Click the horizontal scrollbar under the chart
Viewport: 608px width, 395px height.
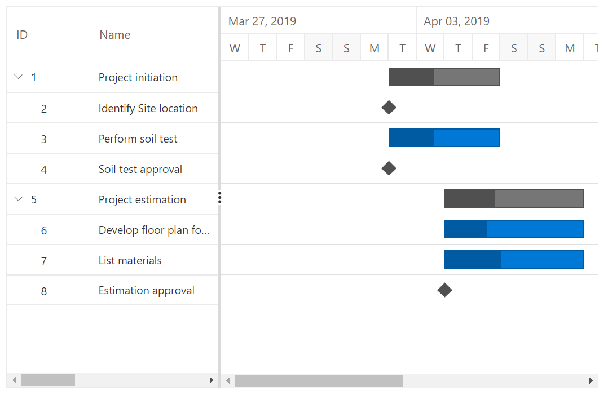(x=319, y=380)
